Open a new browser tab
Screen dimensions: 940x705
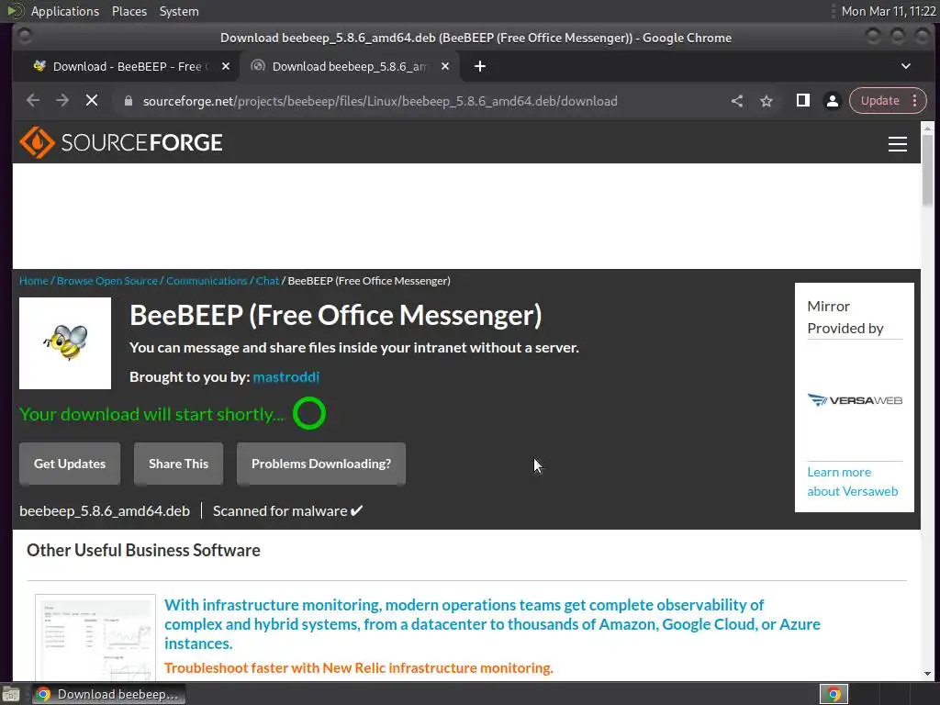tap(479, 66)
